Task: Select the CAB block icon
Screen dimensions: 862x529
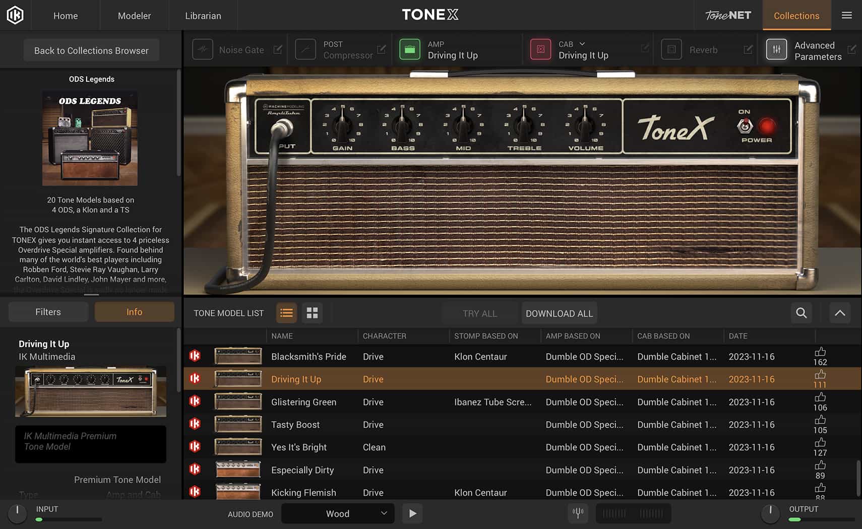Action: [x=540, y=49]
